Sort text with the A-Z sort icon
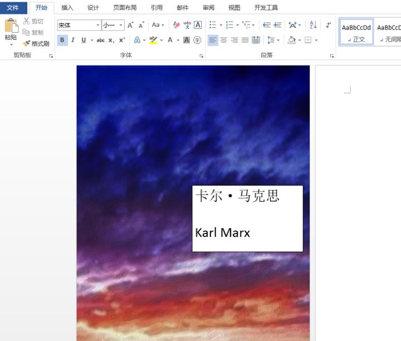This screenshot has height=341, width=401. (x=313, y=25)
